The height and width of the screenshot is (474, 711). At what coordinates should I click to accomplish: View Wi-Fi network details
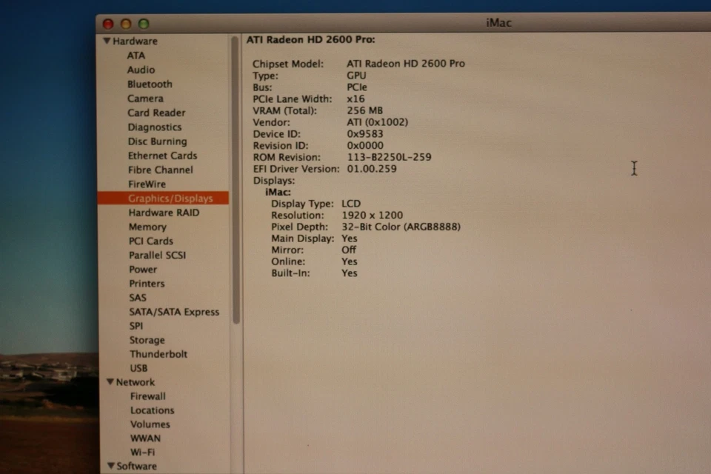[143, 452]
